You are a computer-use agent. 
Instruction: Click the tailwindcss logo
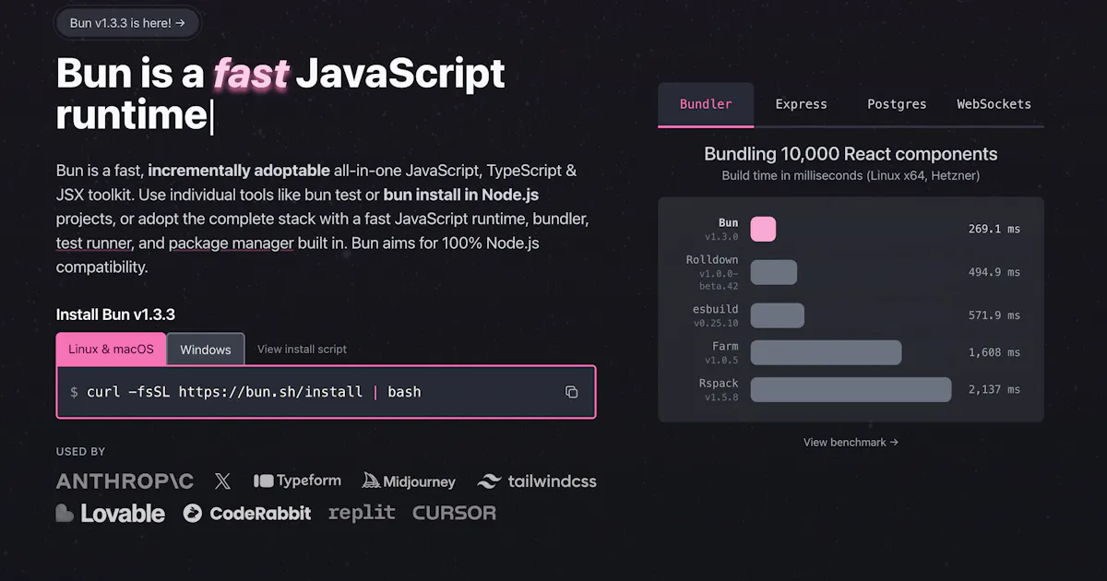tap(537, 481)
